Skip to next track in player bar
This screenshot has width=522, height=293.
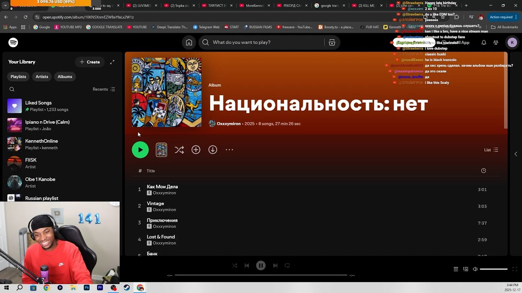click(275, 265)
